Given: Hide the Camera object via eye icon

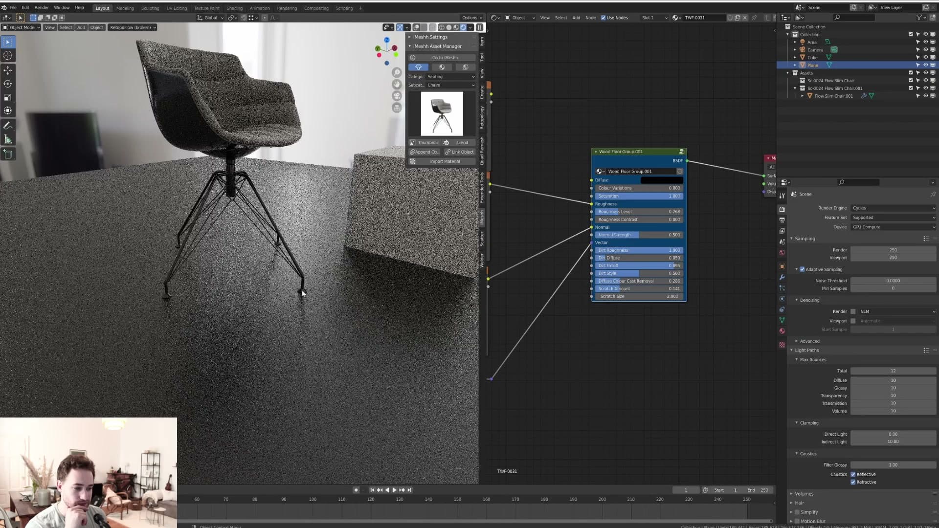Looking at the screenshot, I should (x=925, y=50).
